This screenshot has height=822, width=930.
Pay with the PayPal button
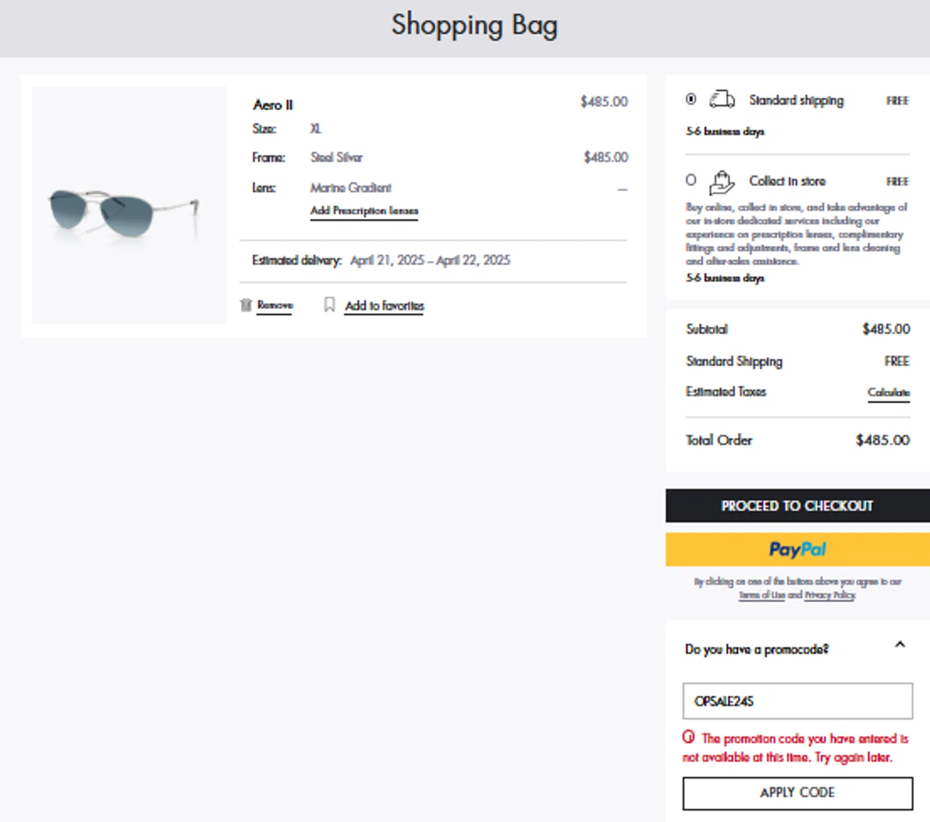[x=798, y=549]
